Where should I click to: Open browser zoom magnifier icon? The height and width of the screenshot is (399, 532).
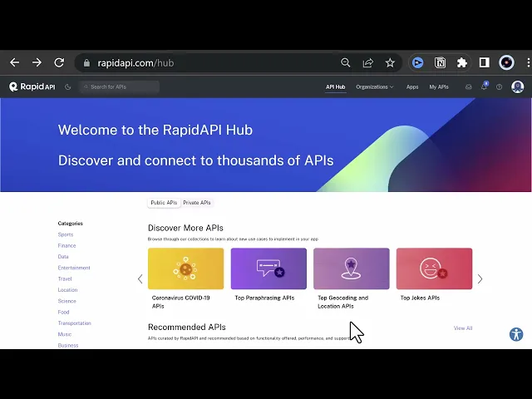(x=346, y=63)
